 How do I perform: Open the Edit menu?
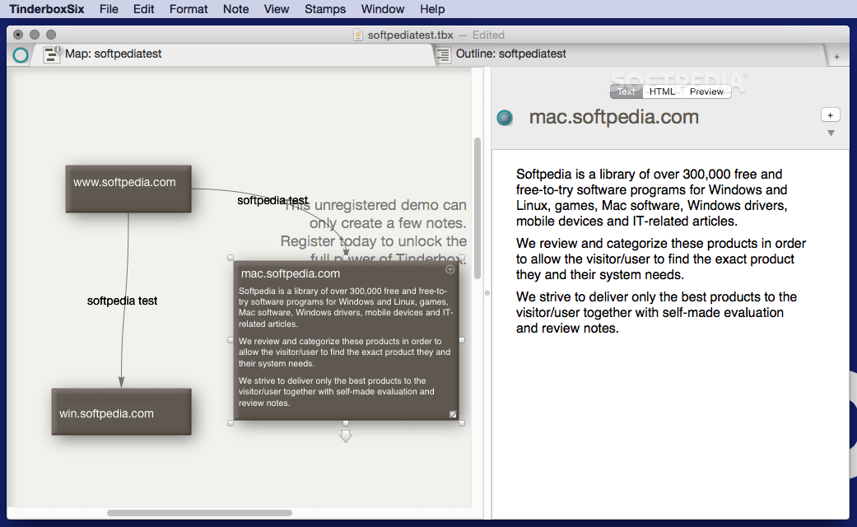[x=144, y=9]
